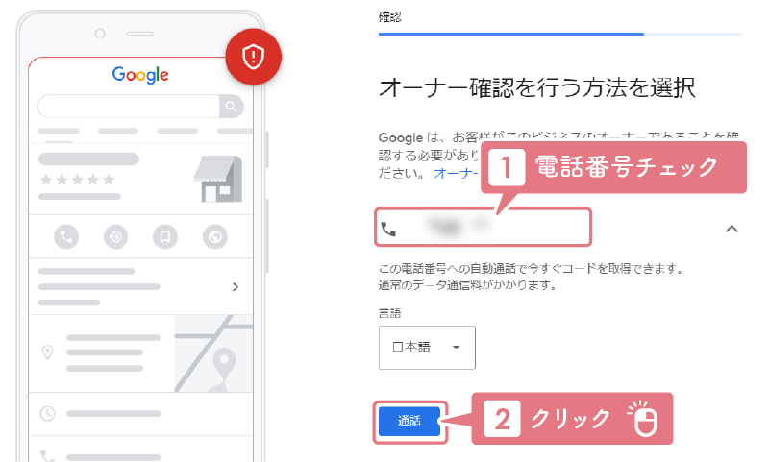Click the clock hours icon
The height and width of the screenshot is (462, 769).
coord(47,414)
